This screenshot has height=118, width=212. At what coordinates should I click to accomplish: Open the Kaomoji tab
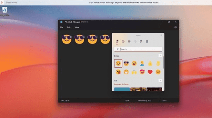(135, 41)
